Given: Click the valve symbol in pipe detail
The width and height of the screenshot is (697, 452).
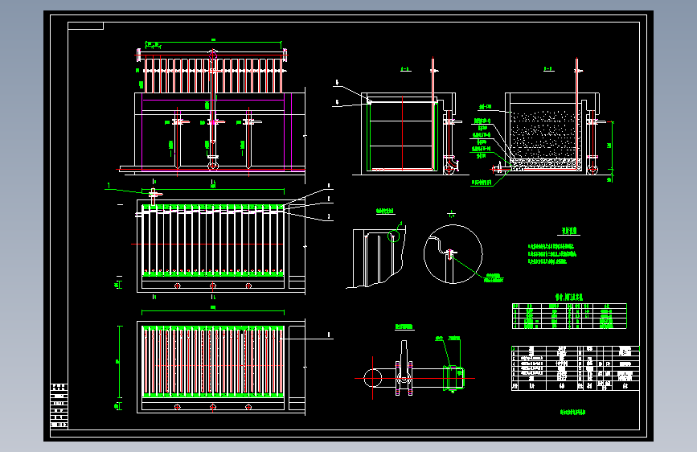Looking at the screenshot, I should tap(404, 368).
